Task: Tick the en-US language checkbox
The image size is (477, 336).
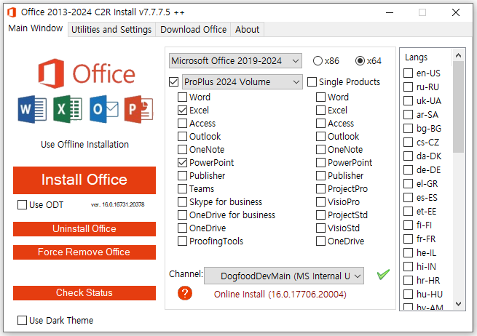Action: (x=409, y=73)
